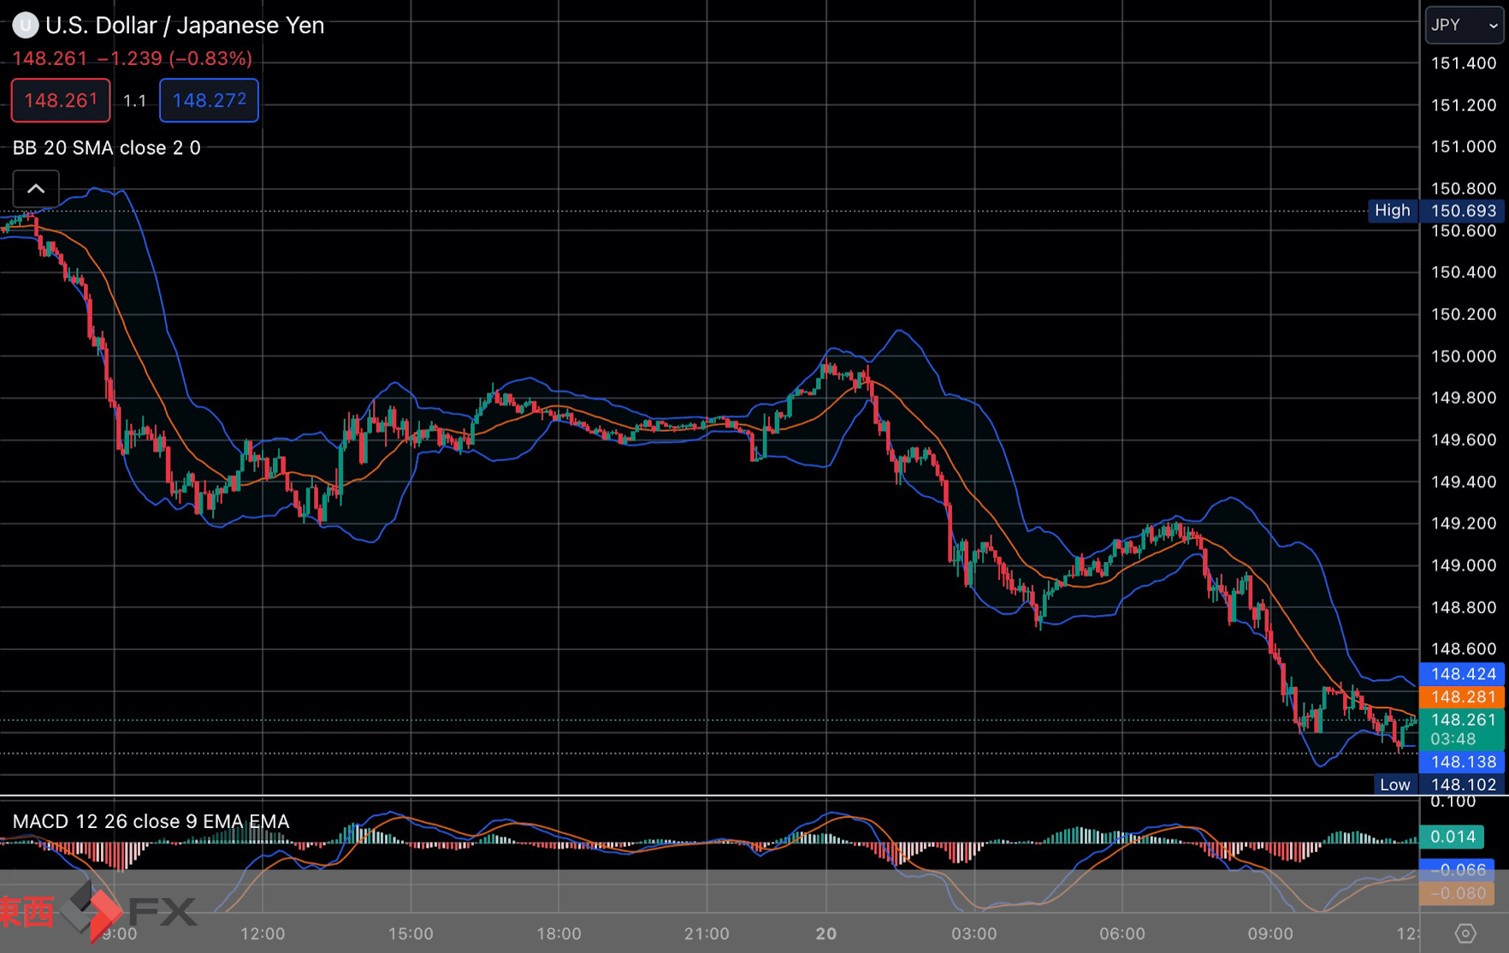Click the High 150.693 price label
The width and height of the screenshot is (1509, 953).
tap(1436, 210)
